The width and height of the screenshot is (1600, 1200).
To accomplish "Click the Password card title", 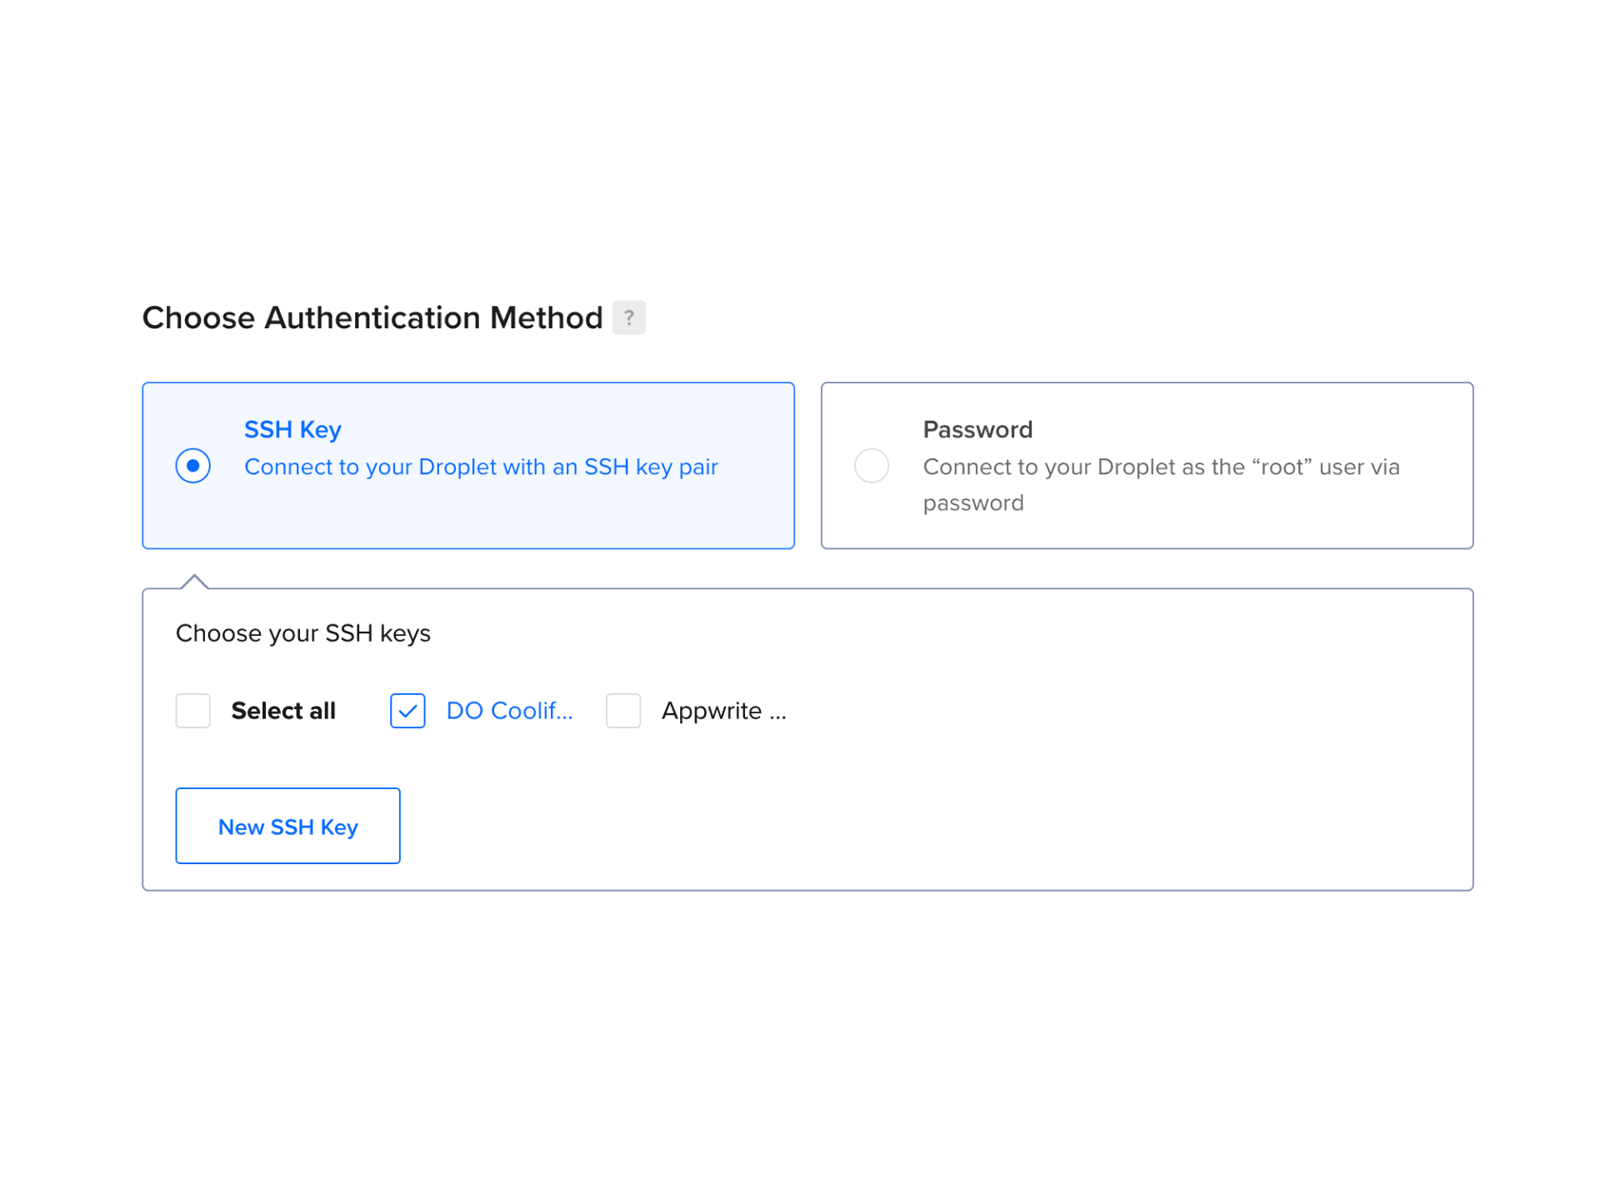I will (977, 429).
